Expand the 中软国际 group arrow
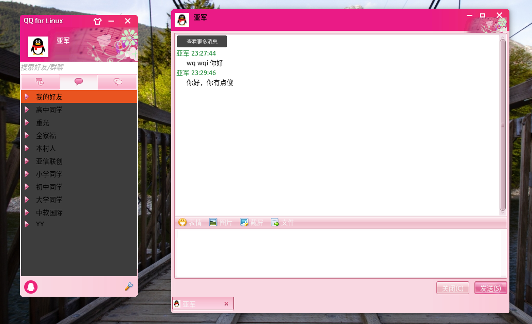Screen dimensions: 532x324 coord(27,212)
